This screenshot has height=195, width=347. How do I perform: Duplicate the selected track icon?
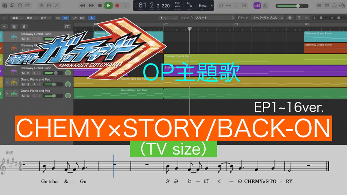click(14, 27)
